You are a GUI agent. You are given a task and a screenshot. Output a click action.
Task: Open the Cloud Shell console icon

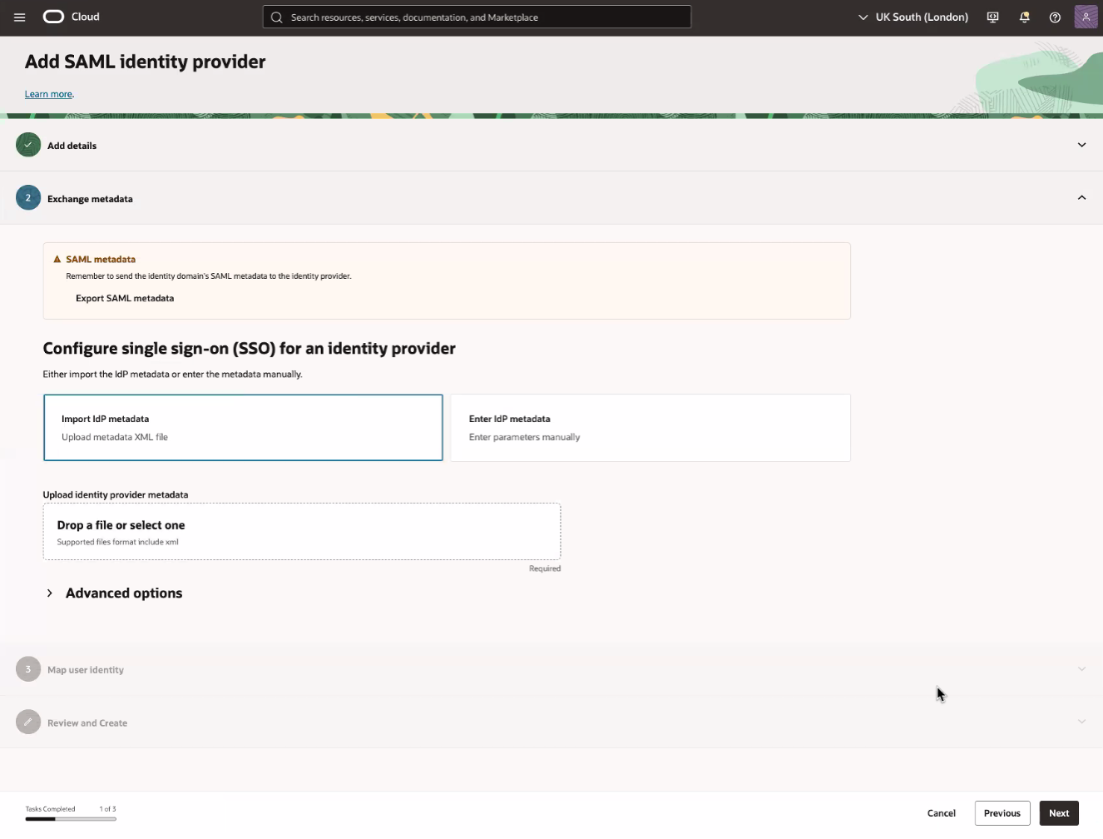[x=992, y=17]
